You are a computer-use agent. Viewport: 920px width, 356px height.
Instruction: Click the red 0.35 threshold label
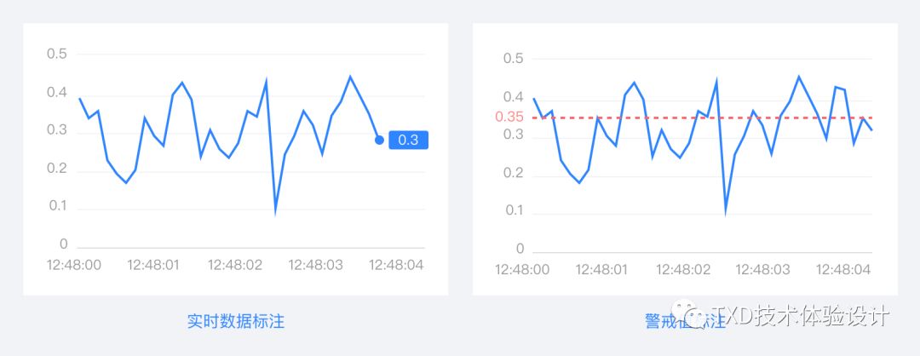[509, 117]
